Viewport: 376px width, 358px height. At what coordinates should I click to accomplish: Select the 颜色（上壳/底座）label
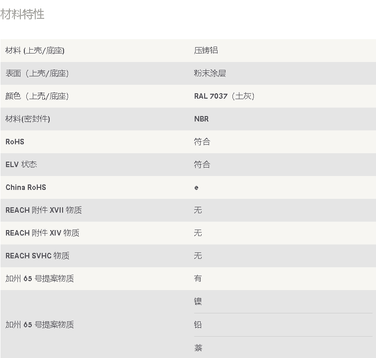37,96
